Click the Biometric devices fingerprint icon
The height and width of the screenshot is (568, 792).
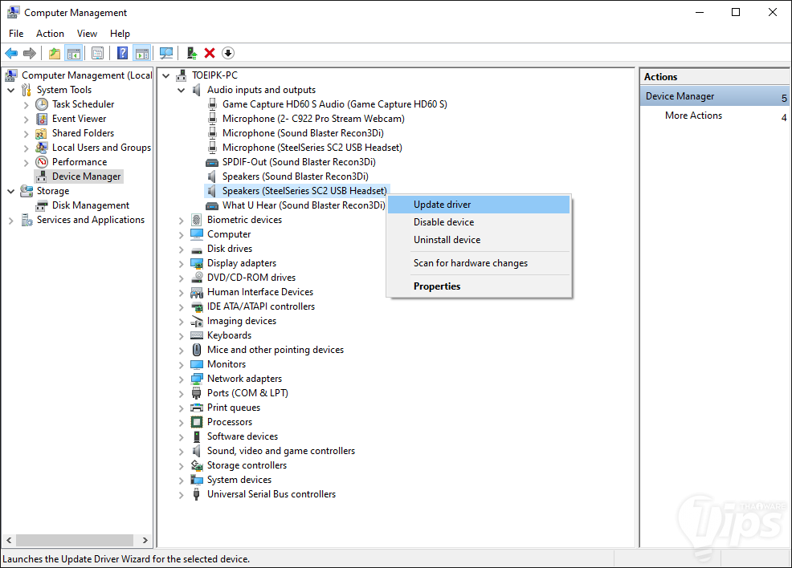(x=197, y=220)
